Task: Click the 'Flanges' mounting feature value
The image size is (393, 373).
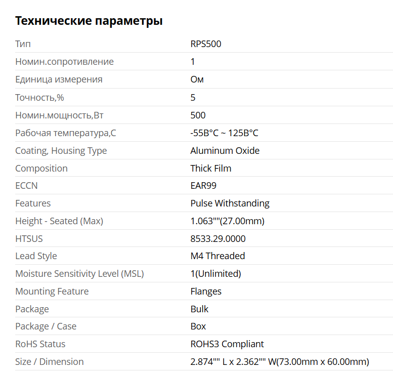Action: pyautogui.click(x=206, y=292)
